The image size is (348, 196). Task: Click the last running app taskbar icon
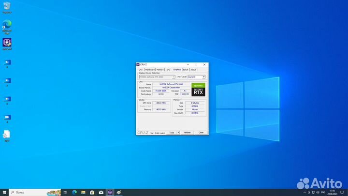(x=119, y=192)
